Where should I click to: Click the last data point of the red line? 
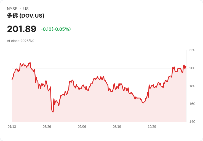(186, 66)
